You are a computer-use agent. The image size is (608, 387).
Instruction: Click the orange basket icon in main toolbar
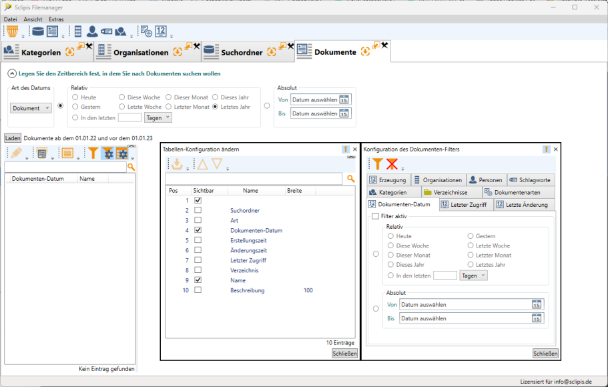point(13,31)
